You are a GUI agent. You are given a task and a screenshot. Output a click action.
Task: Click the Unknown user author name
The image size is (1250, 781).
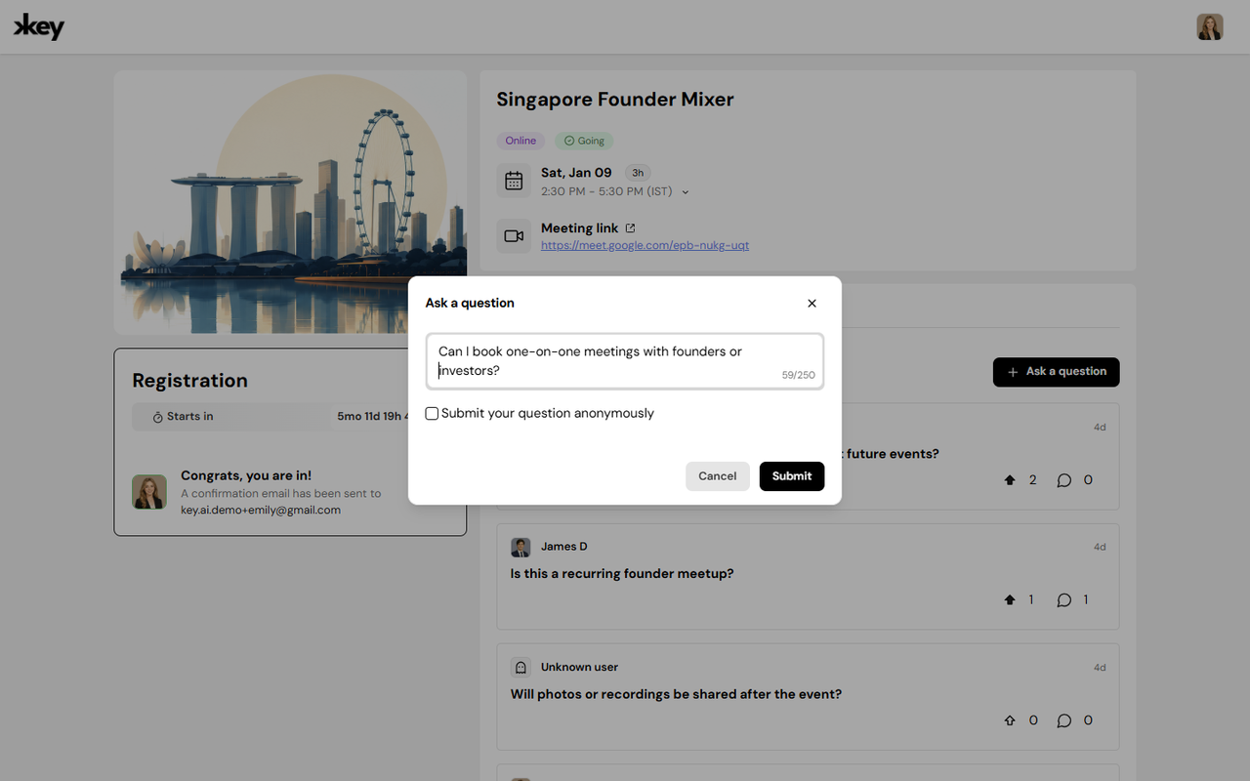580,667
